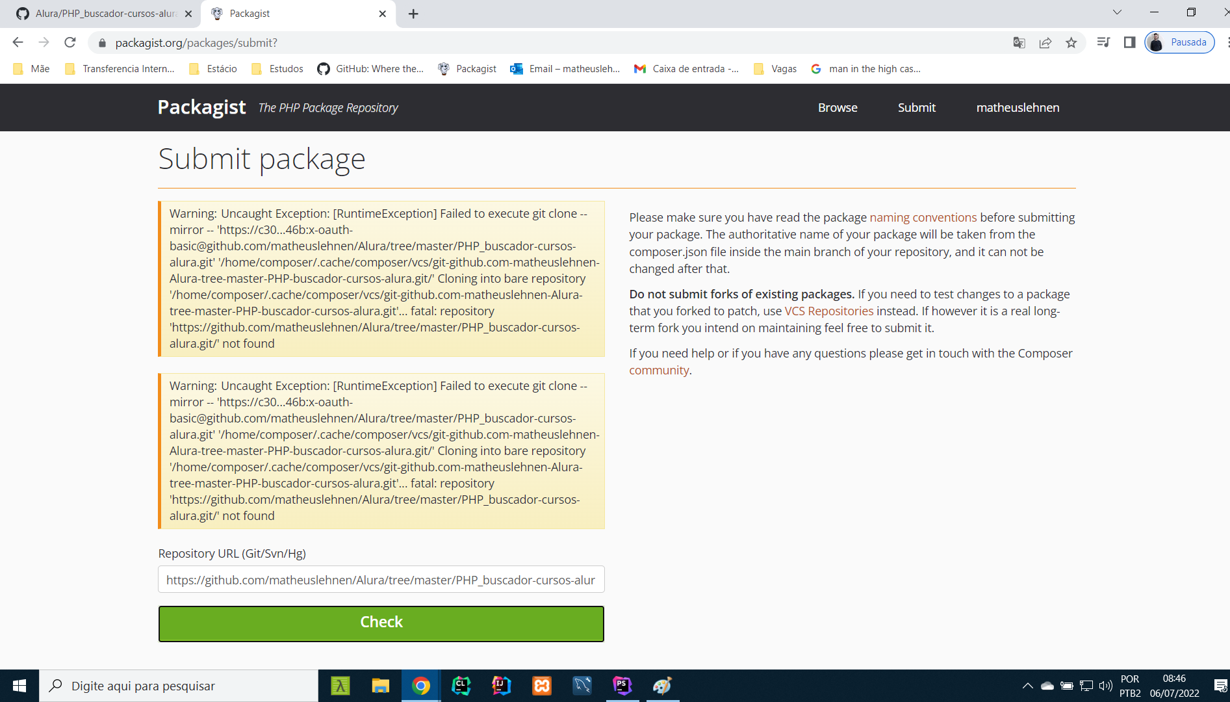This screenshot has width=1230, height=702.
Task: Open IntelliJ IDEA from the taskbar
Action: tap(502, 686)
